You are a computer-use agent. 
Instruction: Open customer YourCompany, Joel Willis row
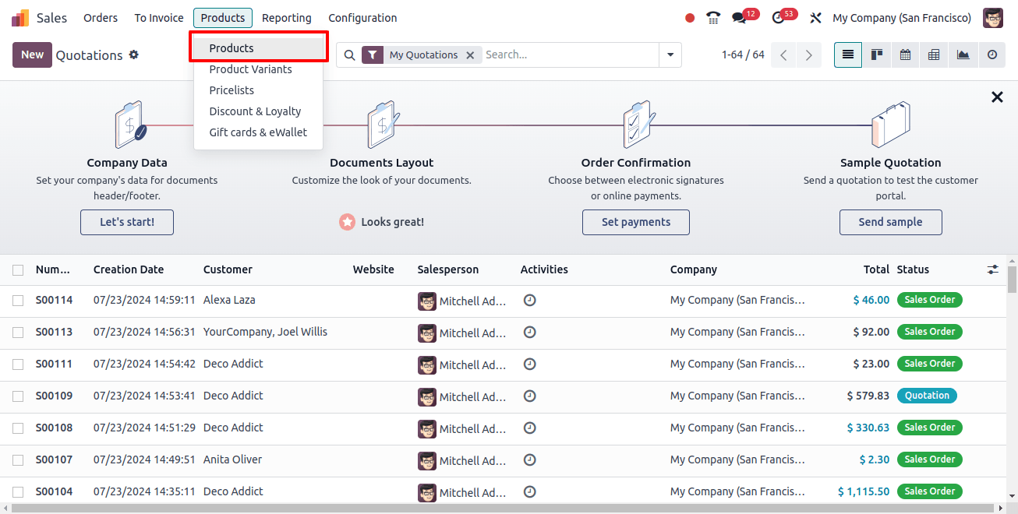265,332
